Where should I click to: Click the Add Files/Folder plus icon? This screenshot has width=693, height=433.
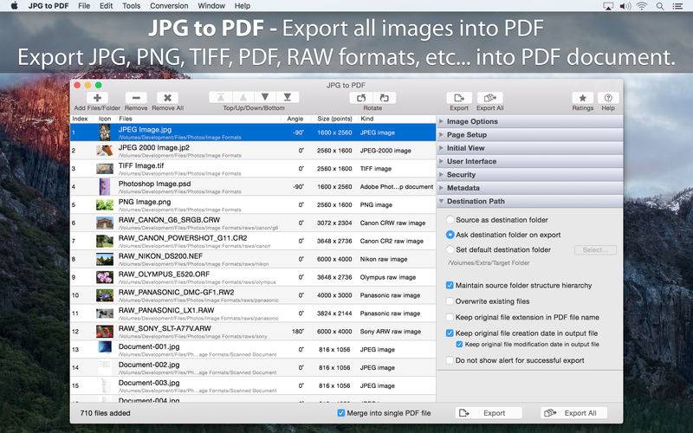pos(97,98)
